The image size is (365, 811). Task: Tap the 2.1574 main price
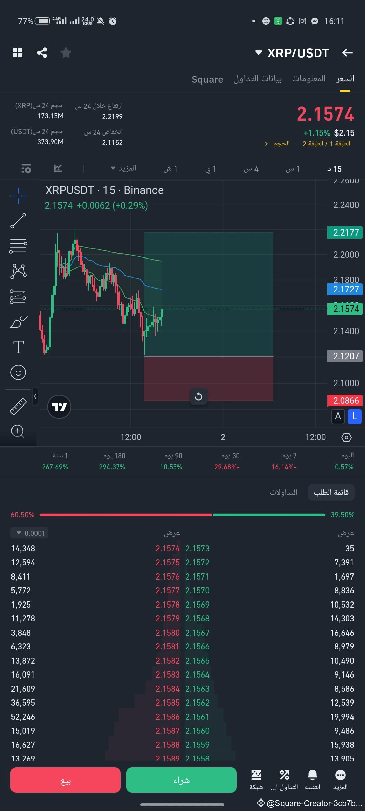click(x=325, y=114)
